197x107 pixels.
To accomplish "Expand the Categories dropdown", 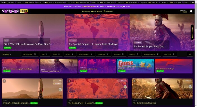I will [x=7, y=54].
